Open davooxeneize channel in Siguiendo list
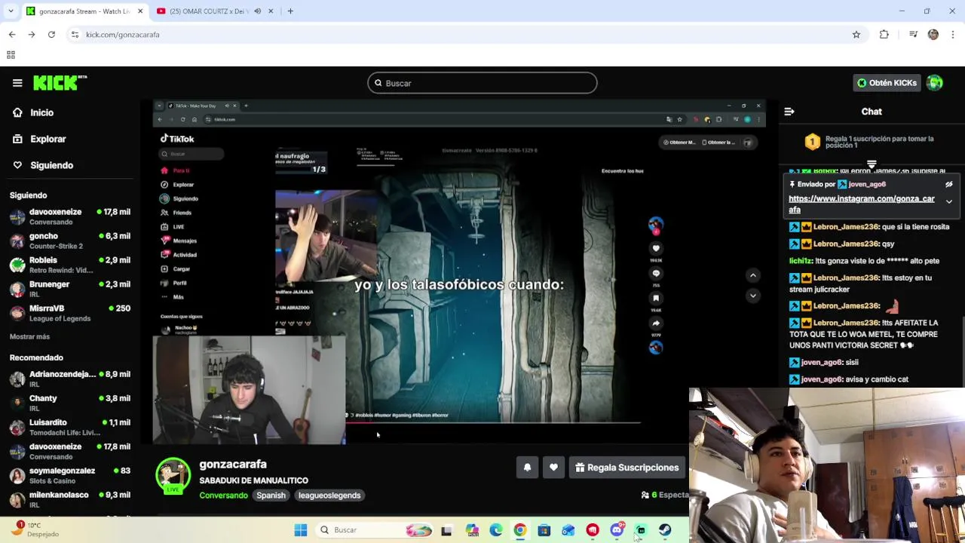The width and height of the screenshot is (965, 543). [x=69, y=216]
